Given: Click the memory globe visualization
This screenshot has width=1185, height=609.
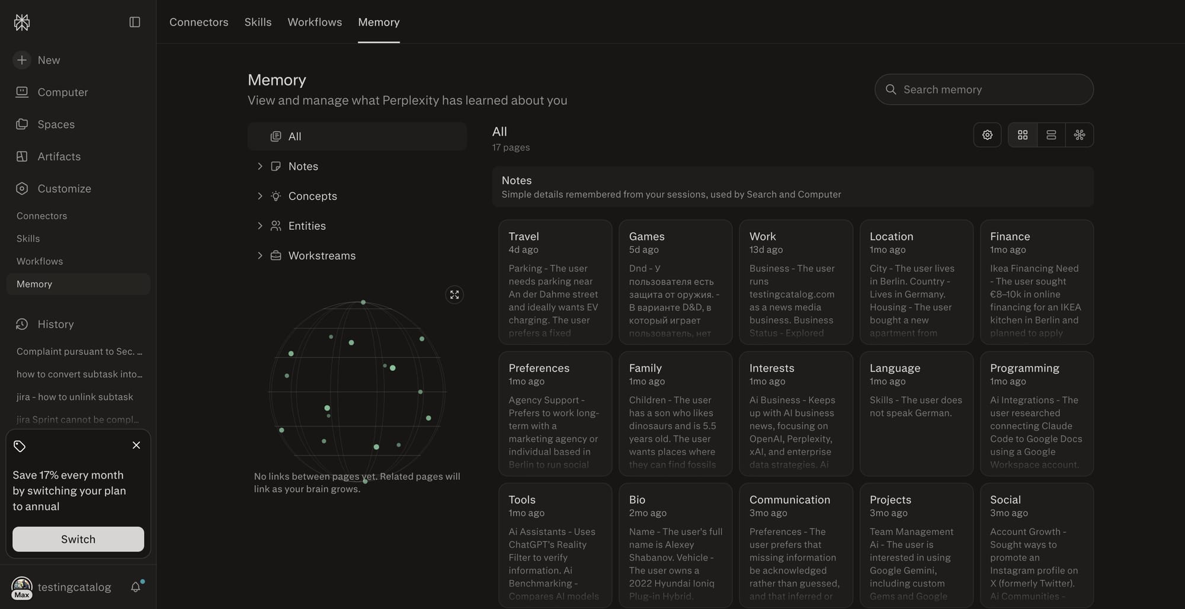Looking at the screenshot, I should point(357,391).
